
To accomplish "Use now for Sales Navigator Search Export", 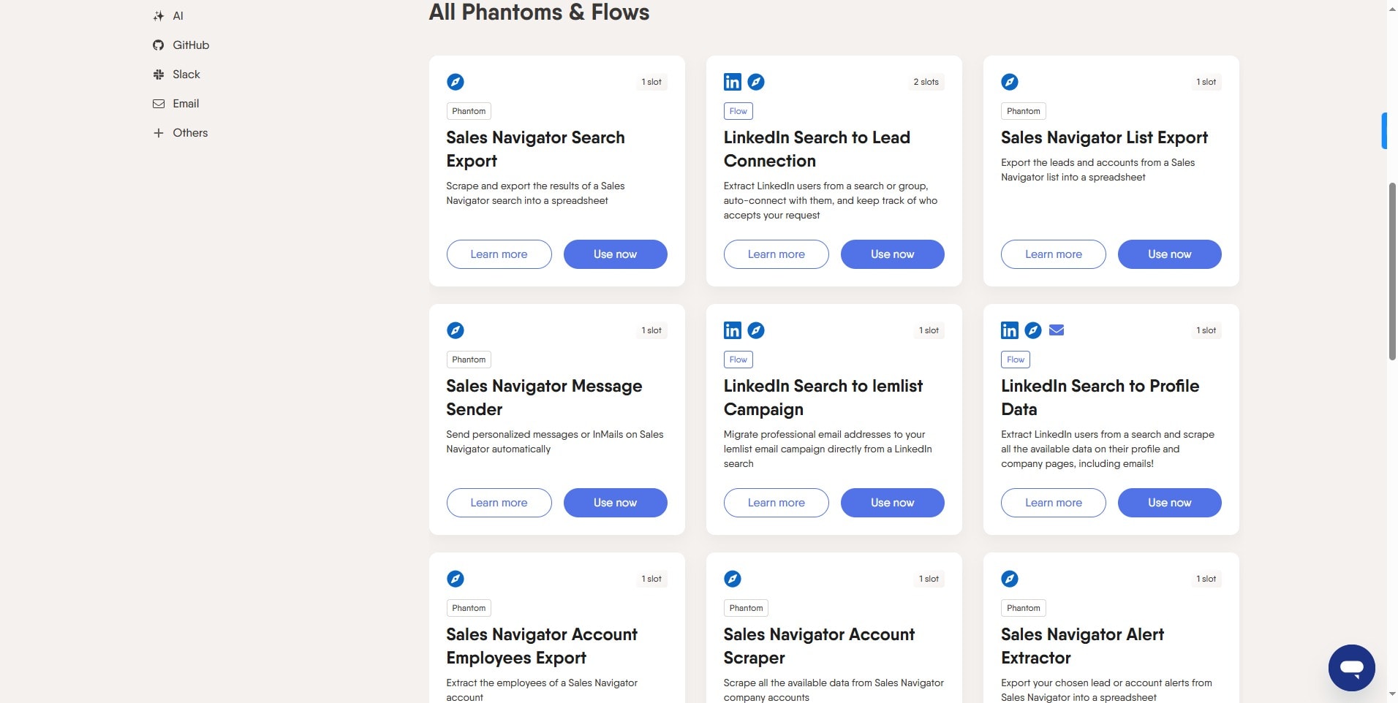I will pyautogui.click(x=616, y=254).
